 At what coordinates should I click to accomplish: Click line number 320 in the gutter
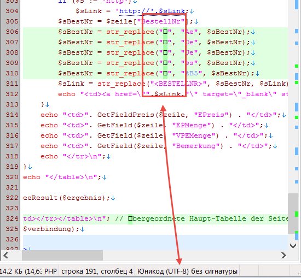(x=12, y=177)
